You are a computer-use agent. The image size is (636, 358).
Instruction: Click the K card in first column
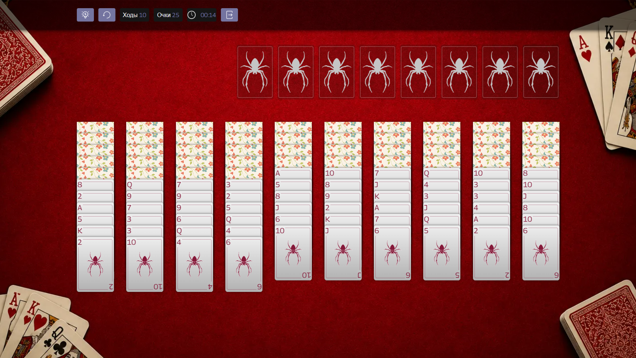click(x=95, y=231)
